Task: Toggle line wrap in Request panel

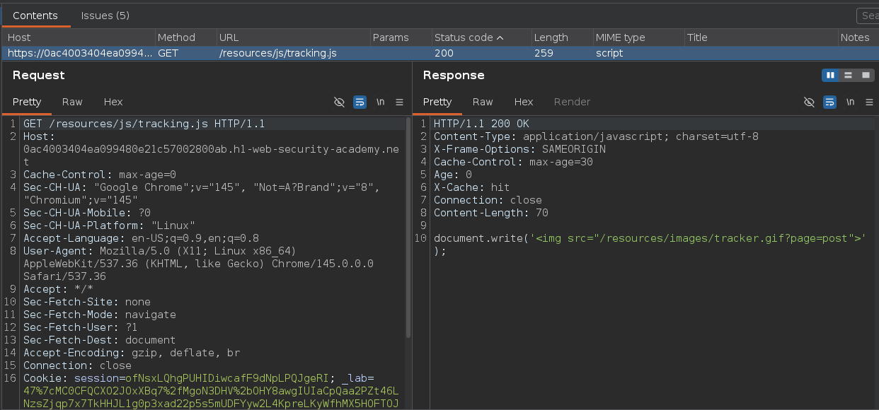Action: click(360, 102)
